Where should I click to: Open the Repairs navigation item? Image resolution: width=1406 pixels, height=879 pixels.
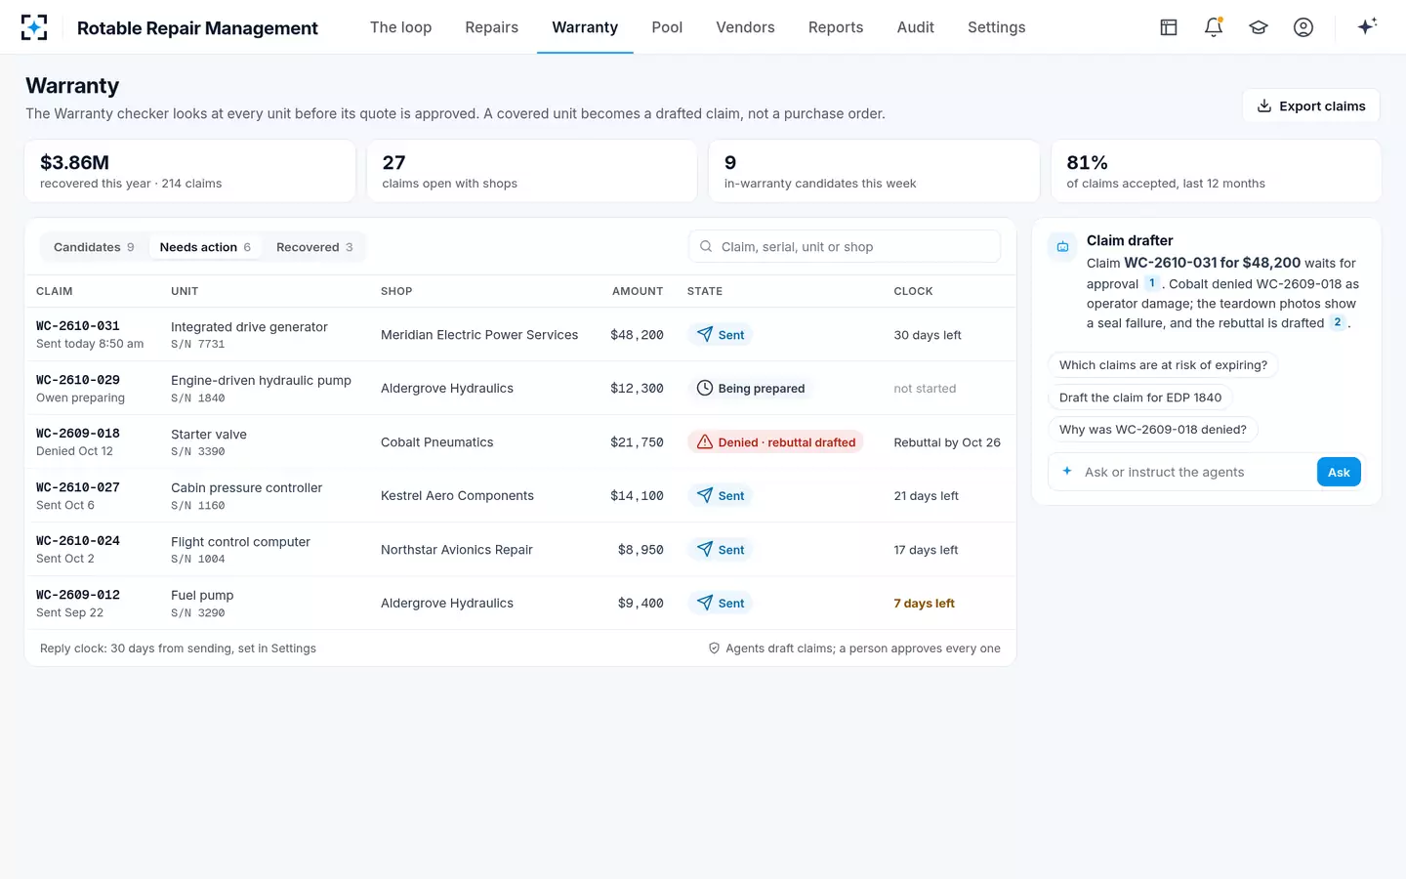[x=491, y=27]
